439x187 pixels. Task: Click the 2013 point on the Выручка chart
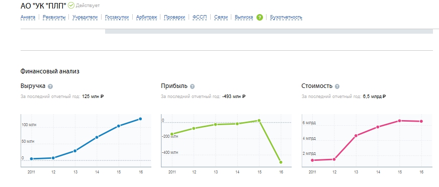(x=75, y=151)
